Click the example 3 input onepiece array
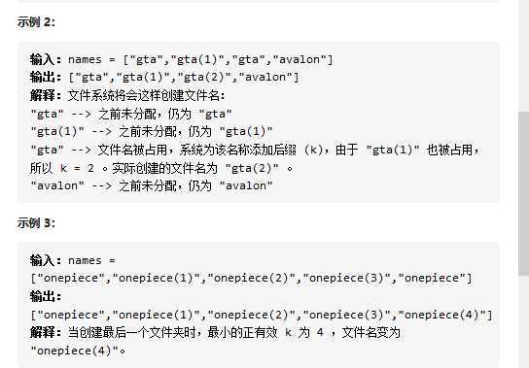 tap(251, 279)
